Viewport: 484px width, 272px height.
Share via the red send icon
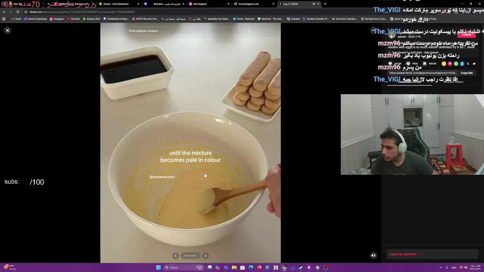click(x=450, y=64)
